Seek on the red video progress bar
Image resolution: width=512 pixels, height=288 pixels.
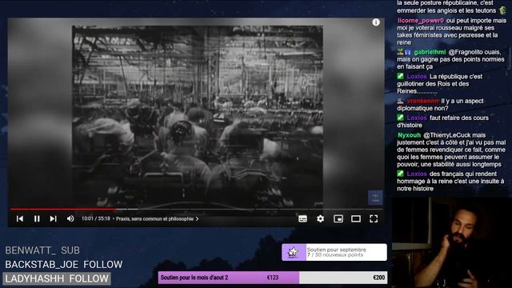tap(196, 209)
